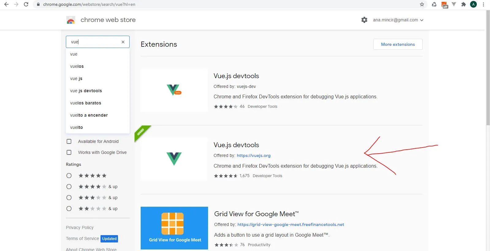The height and width of the screenshot is (251, 490).
Task: Open the settings gear next to the account email
Action: click(364, 20)
